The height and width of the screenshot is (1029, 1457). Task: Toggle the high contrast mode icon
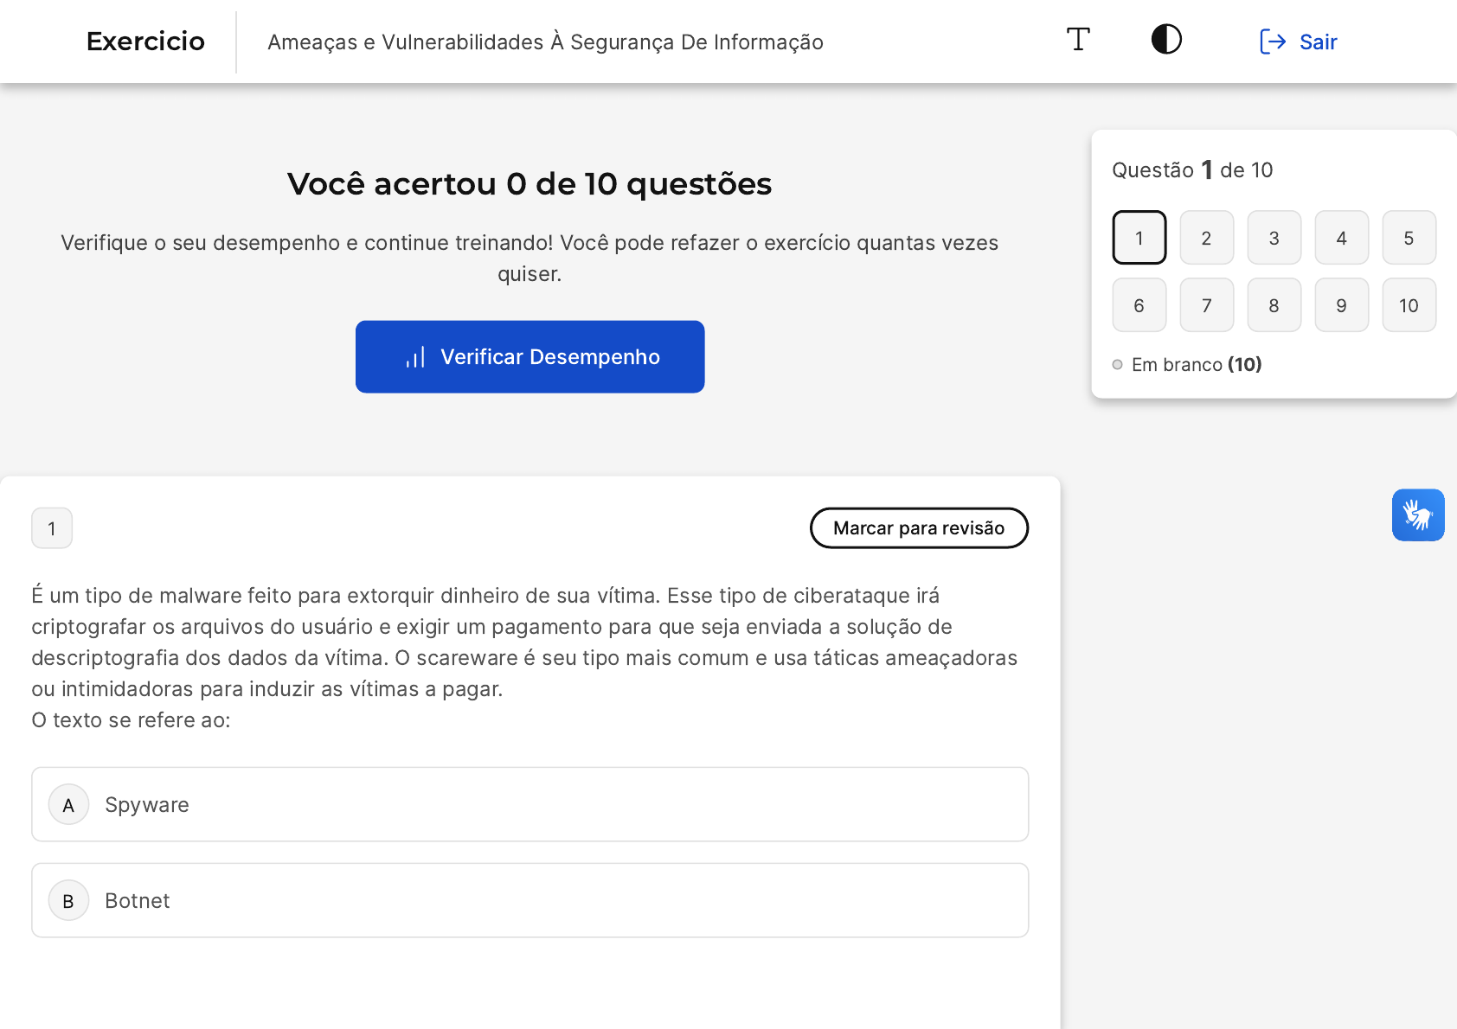[x=1166, y=40]
